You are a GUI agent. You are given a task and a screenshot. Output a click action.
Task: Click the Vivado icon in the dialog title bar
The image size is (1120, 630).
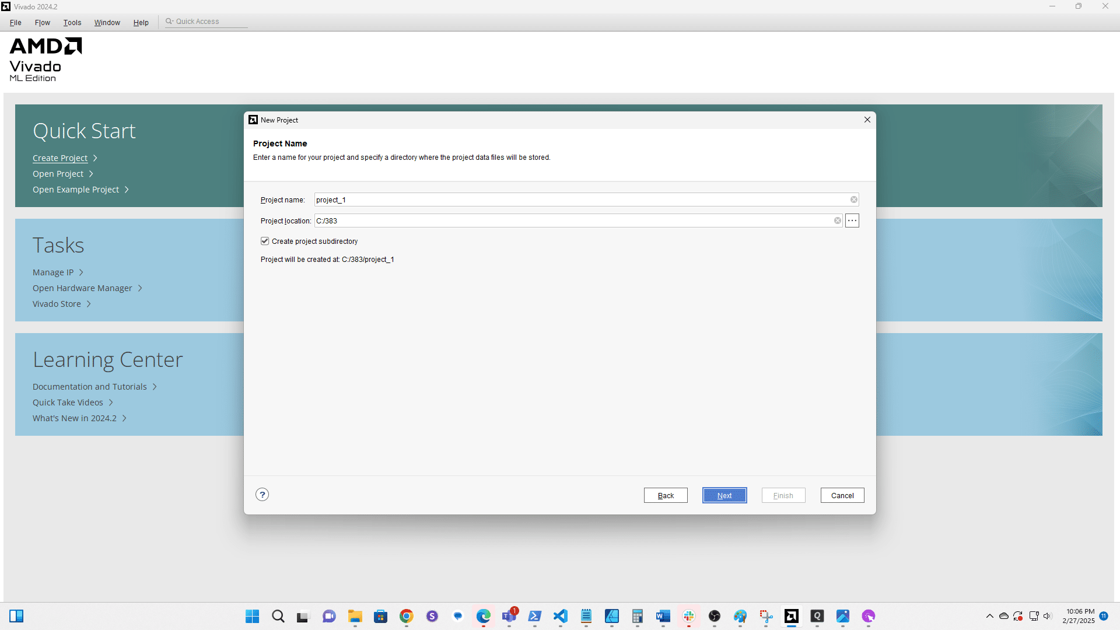coord(253,120)
